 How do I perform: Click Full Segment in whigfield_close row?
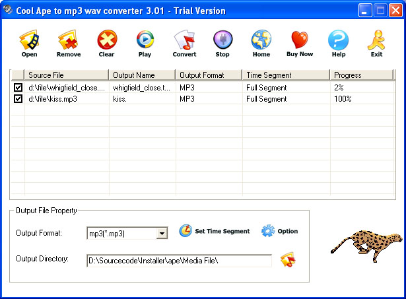(267, 88)
